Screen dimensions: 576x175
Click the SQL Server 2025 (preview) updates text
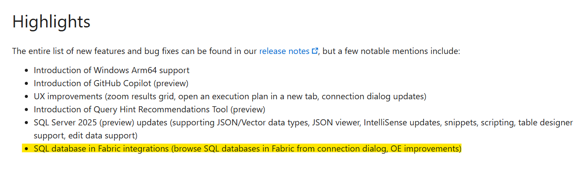point(101,123)
